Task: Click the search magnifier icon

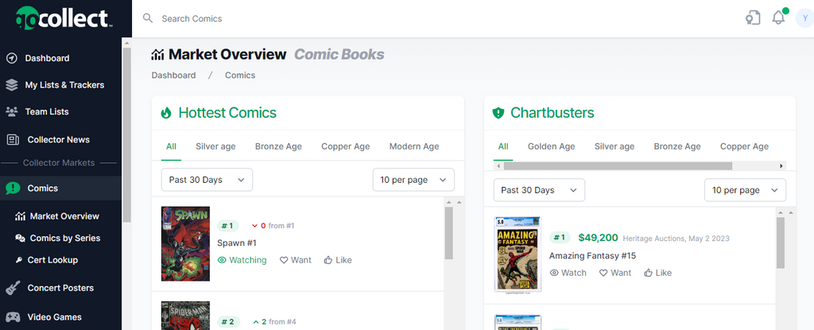Action: point(148,18)
